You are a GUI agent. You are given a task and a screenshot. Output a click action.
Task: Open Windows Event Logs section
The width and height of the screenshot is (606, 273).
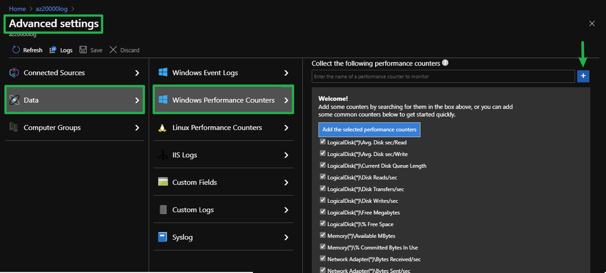[x=223, y=73]
